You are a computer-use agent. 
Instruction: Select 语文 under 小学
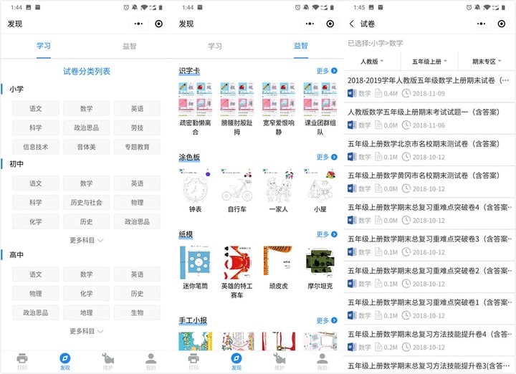[36, 109]
